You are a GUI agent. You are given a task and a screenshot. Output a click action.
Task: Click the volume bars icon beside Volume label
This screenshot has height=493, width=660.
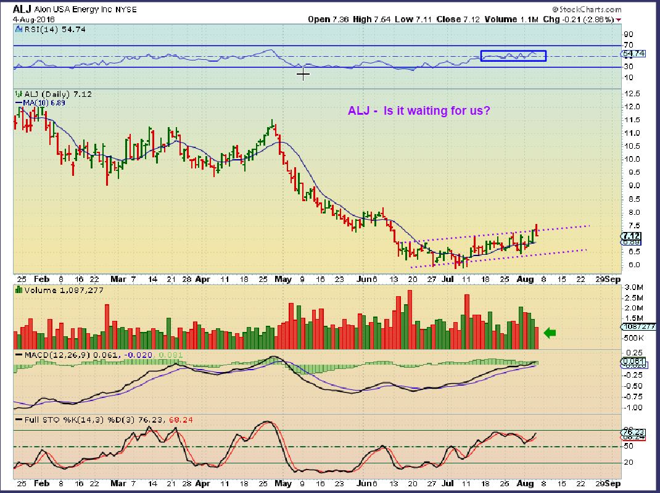(x=19, y=290)
